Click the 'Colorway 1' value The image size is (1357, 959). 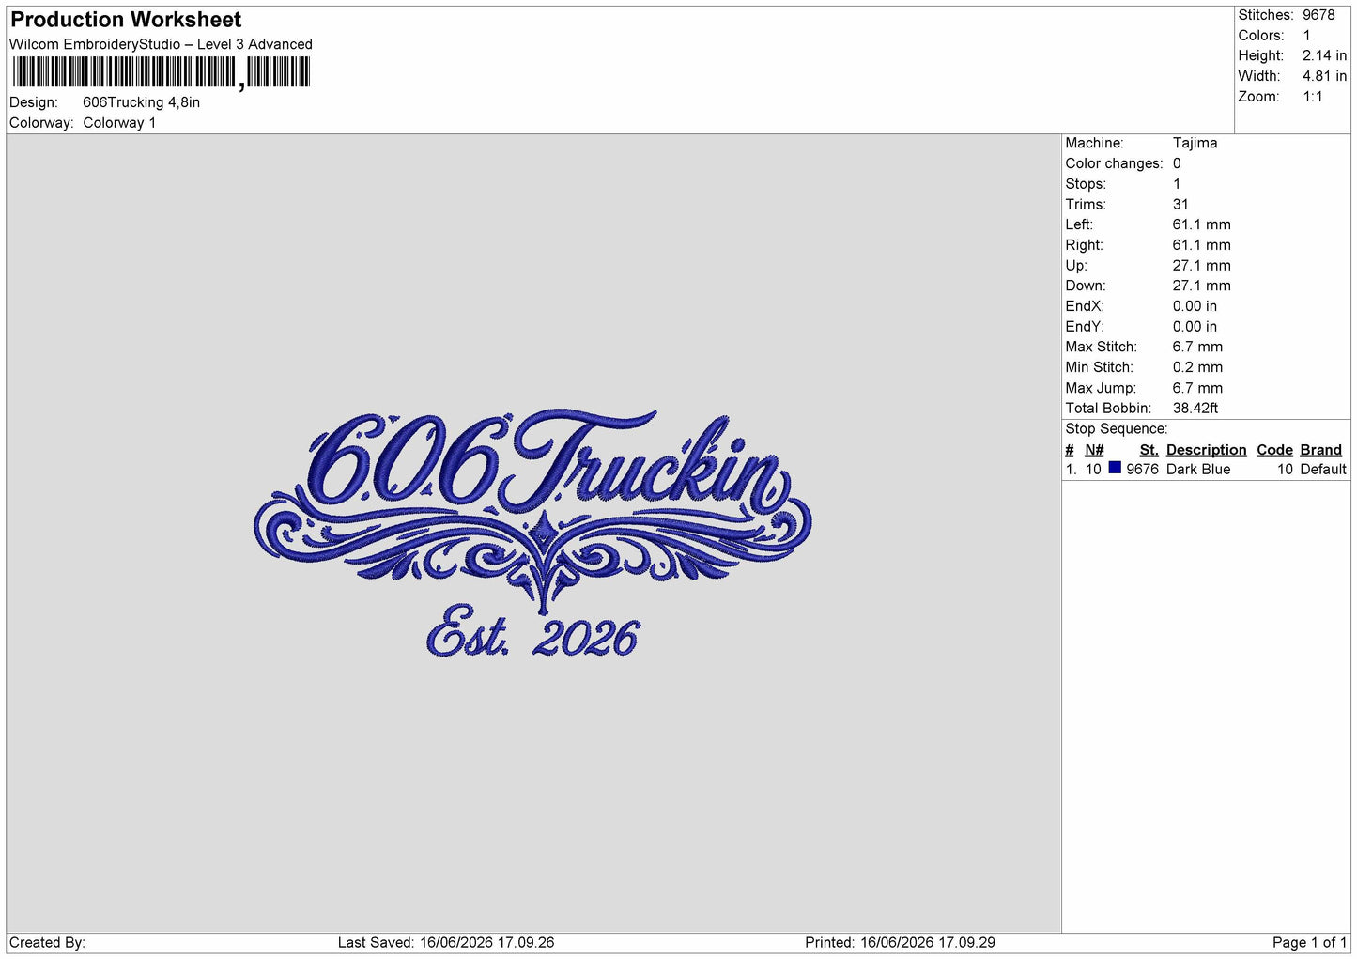pyautogui.click(x=119, y=123)
